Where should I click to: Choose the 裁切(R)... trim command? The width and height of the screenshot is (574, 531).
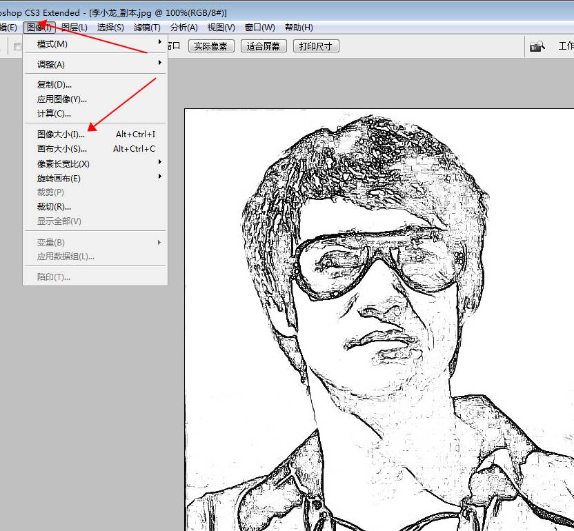(x=54, y=207)
